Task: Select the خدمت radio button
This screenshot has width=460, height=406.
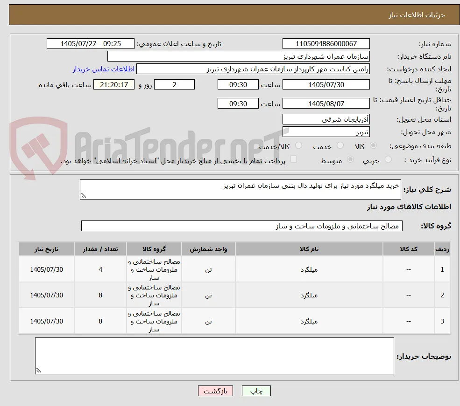Action: pyautogui.click(x=340, y=145)
